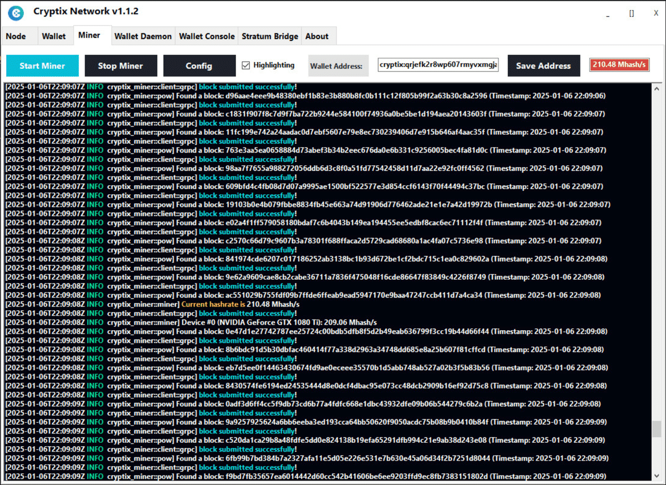
Task: Click the Start Miner button
Action: click(x=42, y=65)
